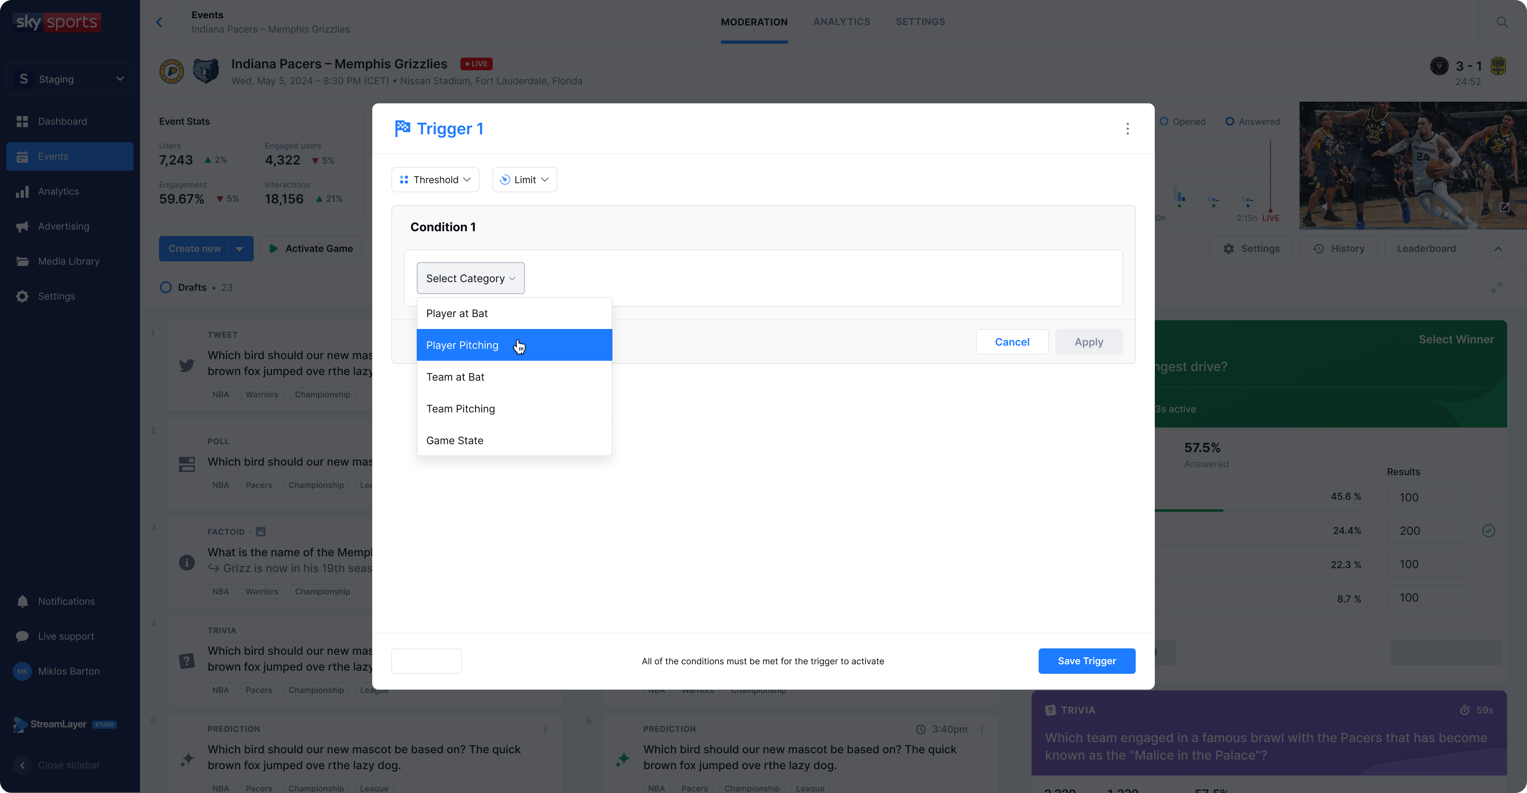Click Cancel in Condition 1
The height and width of the screenshot is (793, 1527).
(x=1011, y=342)
